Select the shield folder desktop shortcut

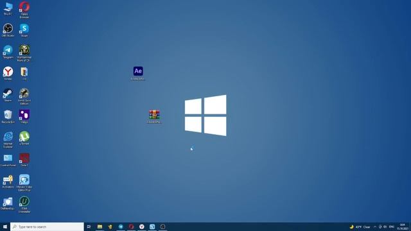tap(8, 203)
